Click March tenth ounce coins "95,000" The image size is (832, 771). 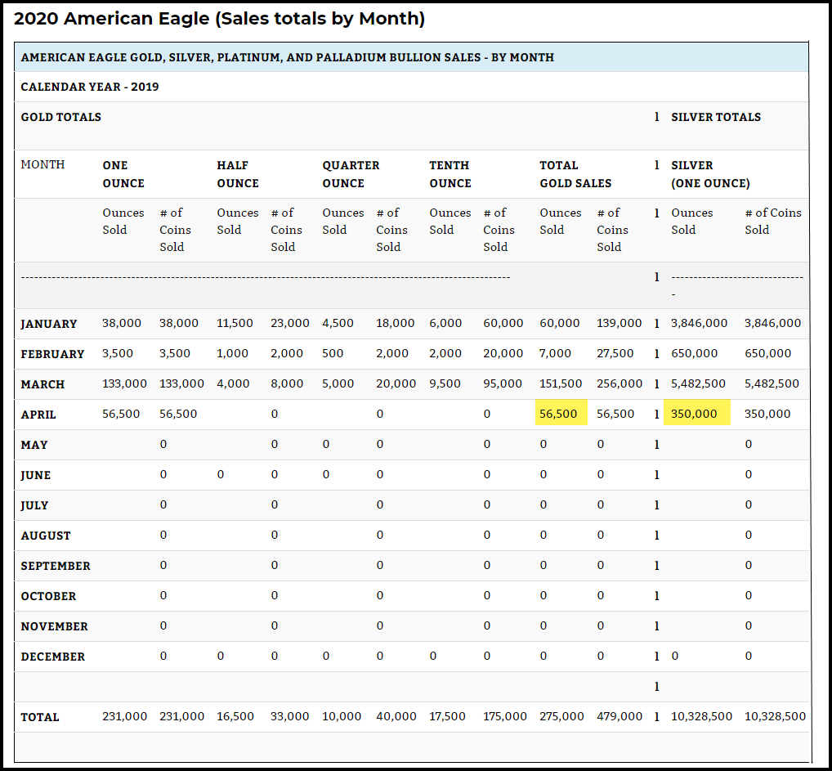click(503, 383)
